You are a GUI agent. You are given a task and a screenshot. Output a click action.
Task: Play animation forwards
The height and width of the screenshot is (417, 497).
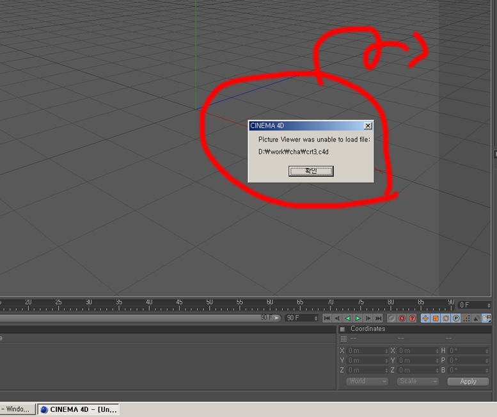358,318
